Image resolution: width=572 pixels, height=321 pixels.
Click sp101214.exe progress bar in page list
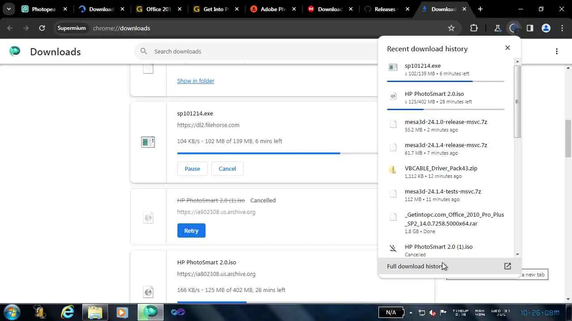[277, 153]
